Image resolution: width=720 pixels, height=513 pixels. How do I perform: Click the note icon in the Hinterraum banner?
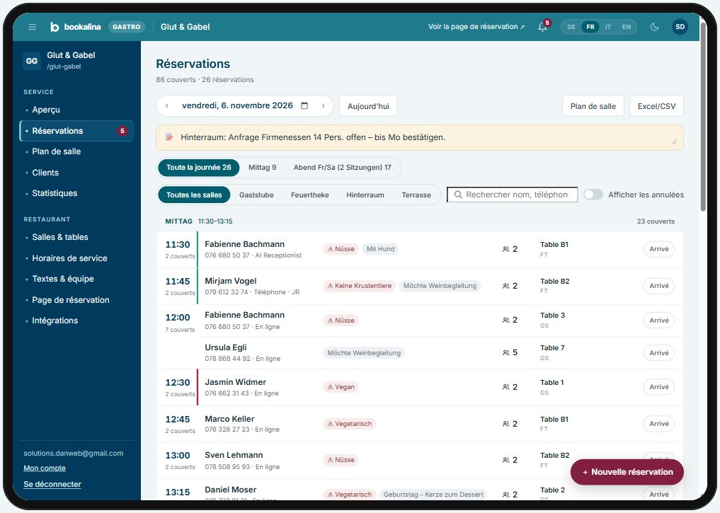pyautogui.click(x=169, y=137)
